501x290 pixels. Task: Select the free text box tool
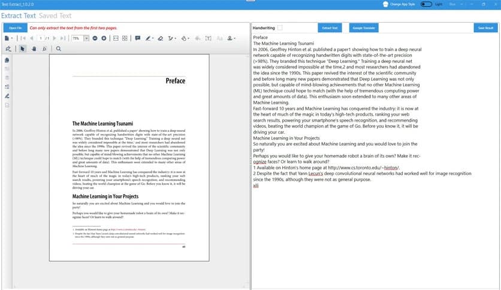[x=209, y=38]
